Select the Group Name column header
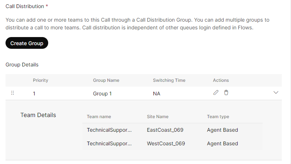 [x=106, y=80]
